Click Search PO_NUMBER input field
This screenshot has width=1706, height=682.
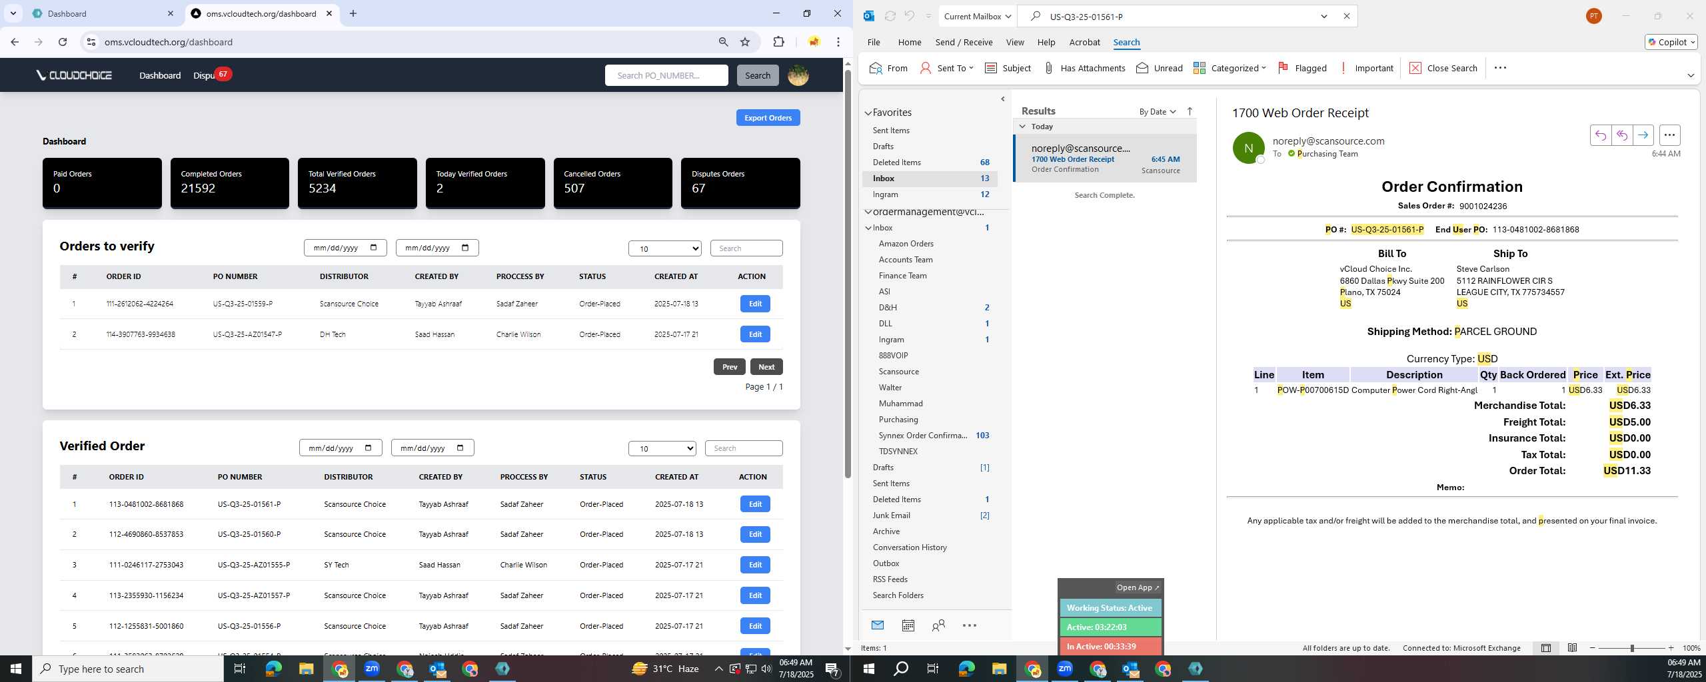(x=666, y=75)
